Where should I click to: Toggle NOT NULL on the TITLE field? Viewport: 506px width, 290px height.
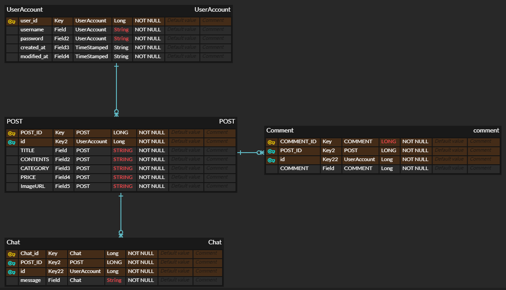point(153,150)
